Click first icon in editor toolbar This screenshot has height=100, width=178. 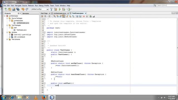point(42,16)
